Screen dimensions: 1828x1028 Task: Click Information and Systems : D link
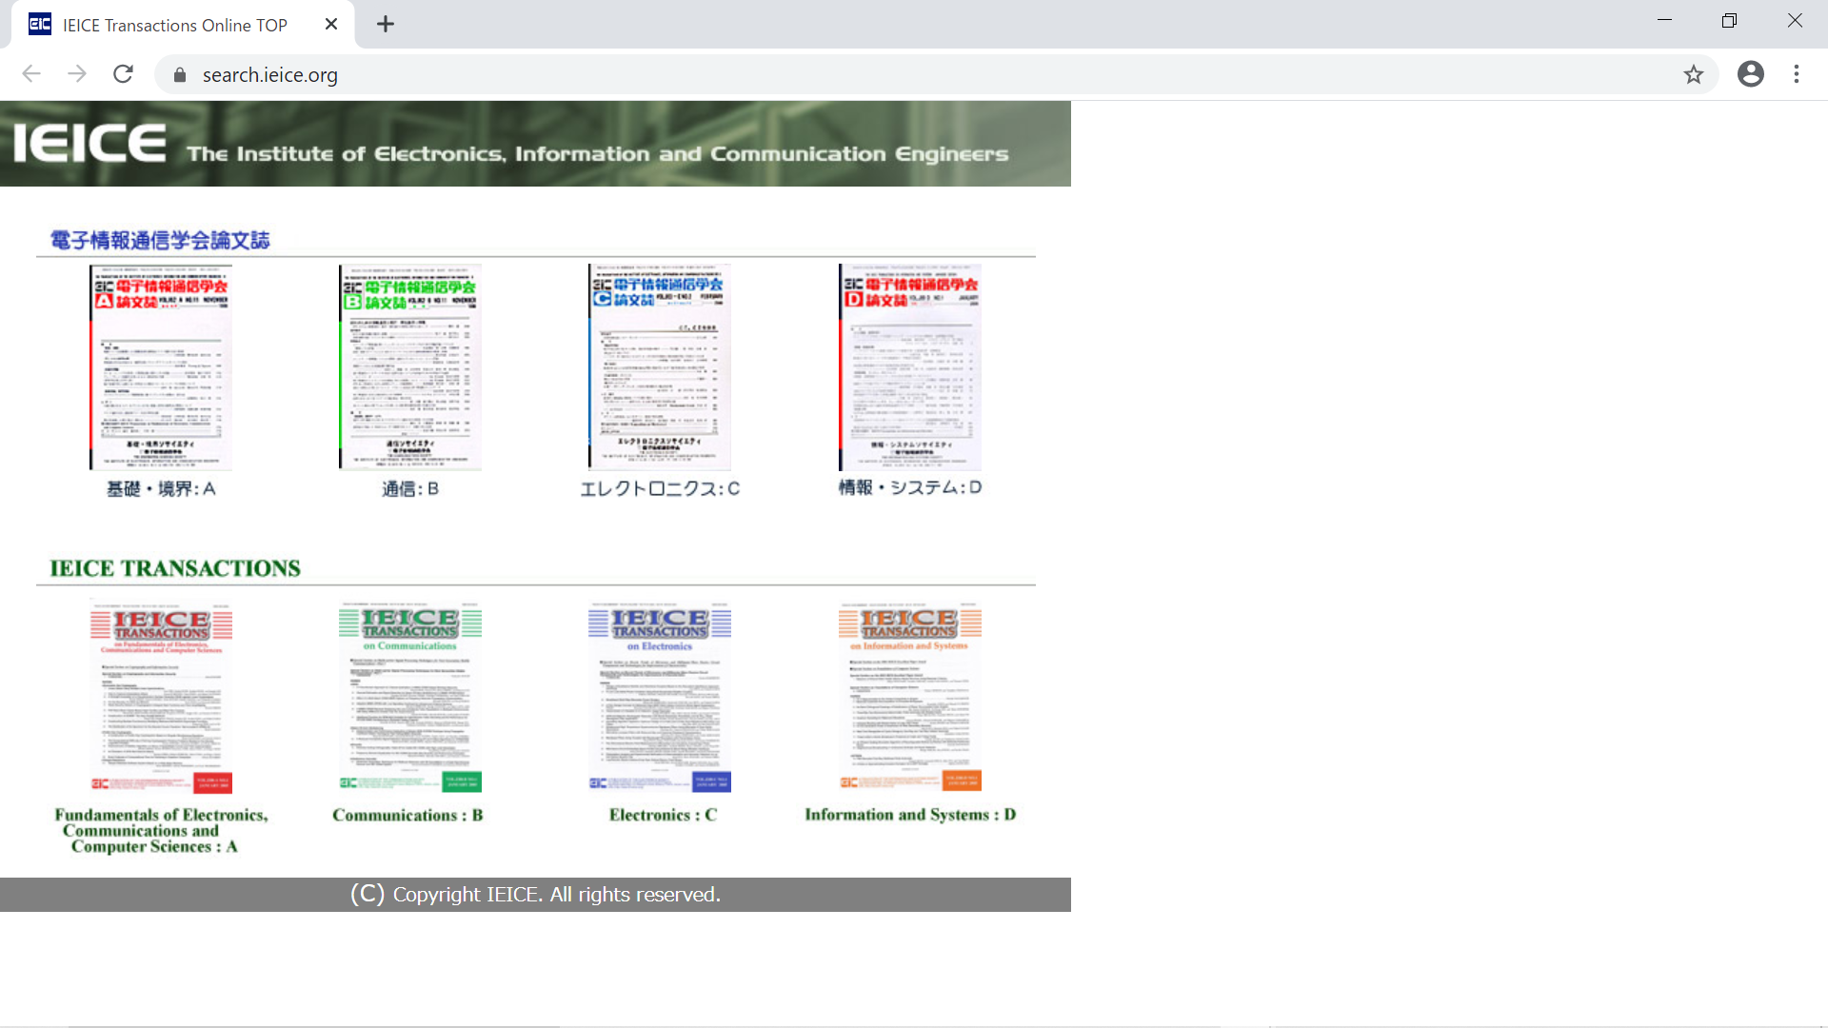[x=910, y=815]
